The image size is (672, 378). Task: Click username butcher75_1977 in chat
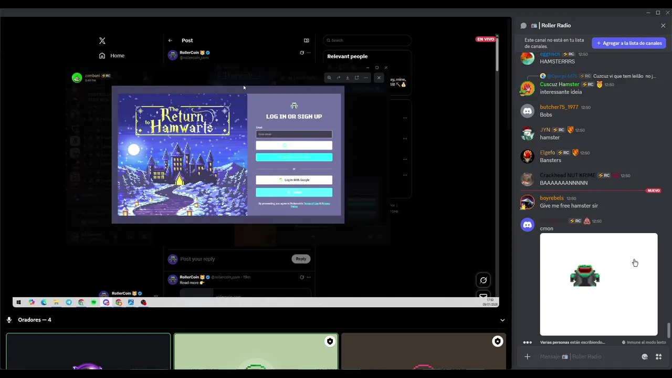tap(559, 107)
